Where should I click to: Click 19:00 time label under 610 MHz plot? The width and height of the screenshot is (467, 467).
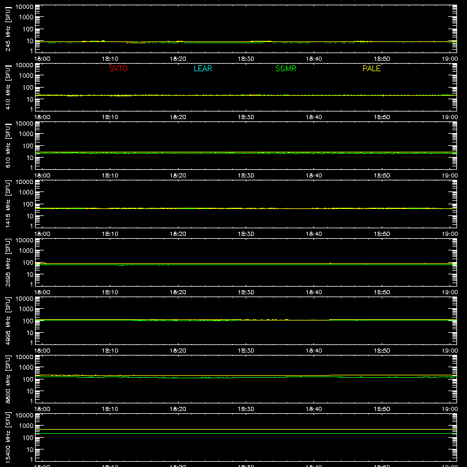tap(449, 176)
